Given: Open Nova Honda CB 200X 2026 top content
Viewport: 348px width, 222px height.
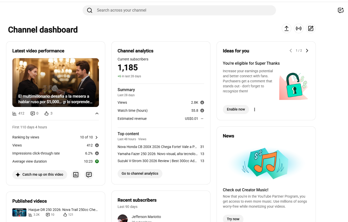Looking at the screenshot, I should [x=157, y=147].
